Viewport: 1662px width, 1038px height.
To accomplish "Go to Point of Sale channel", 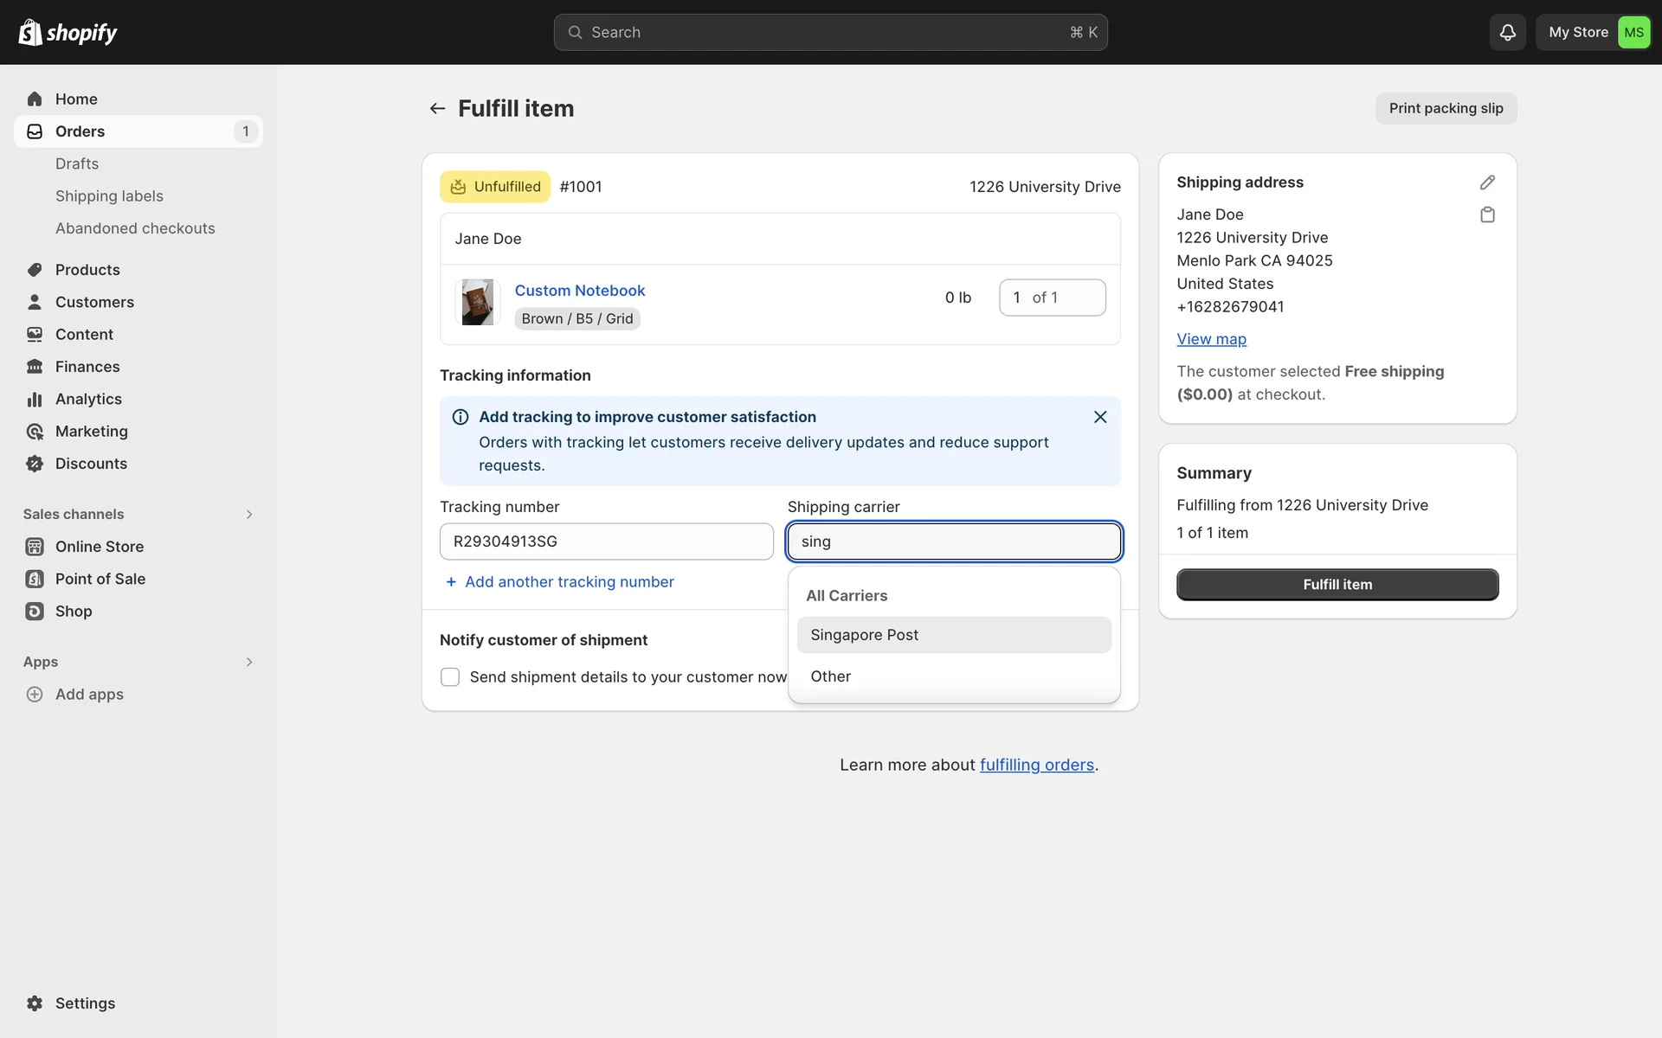I will pyautogui.click(x=100, y=579).
